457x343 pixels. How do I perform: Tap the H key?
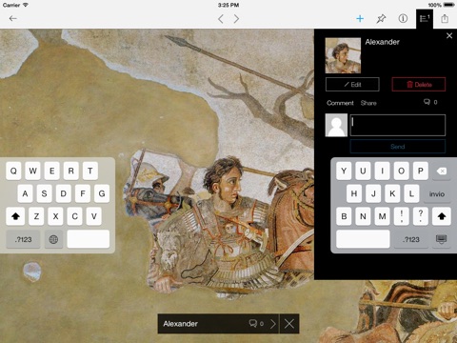(354, 193)
